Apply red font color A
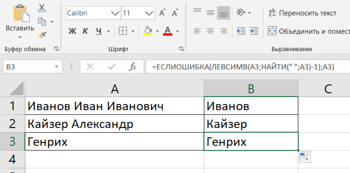 tap(168, 31)
